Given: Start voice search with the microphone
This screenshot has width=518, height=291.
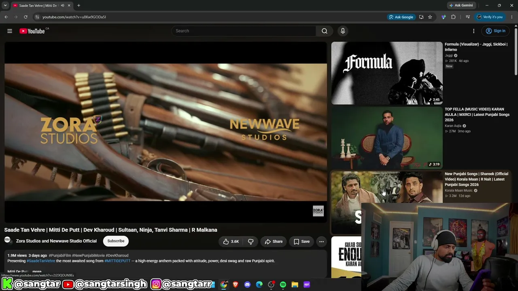Looking at the screenshot, I should (x=343, y=31).
